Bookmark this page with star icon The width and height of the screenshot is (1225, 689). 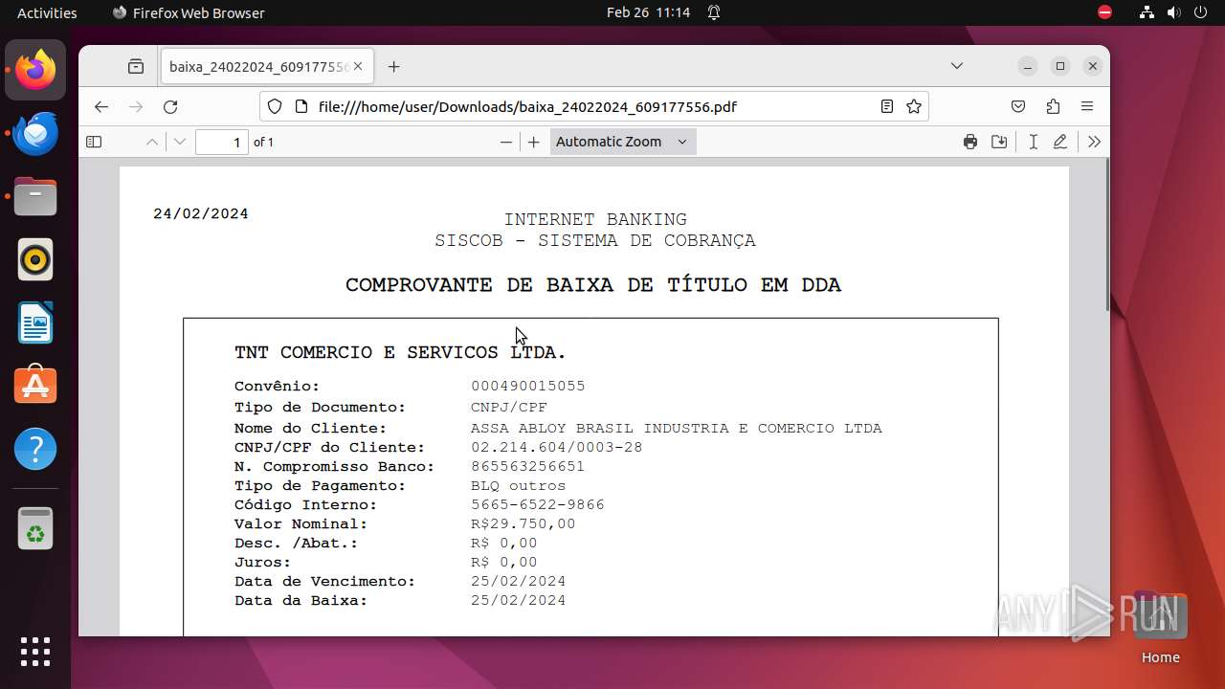click(914, 106)
